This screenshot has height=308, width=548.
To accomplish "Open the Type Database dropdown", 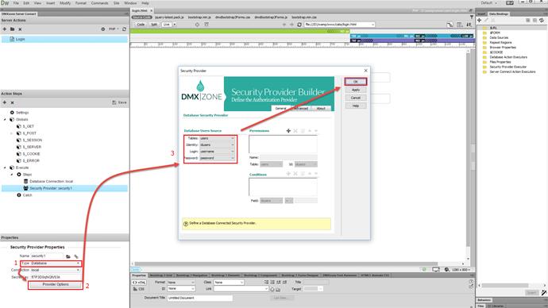I will (x=56, y=264).
